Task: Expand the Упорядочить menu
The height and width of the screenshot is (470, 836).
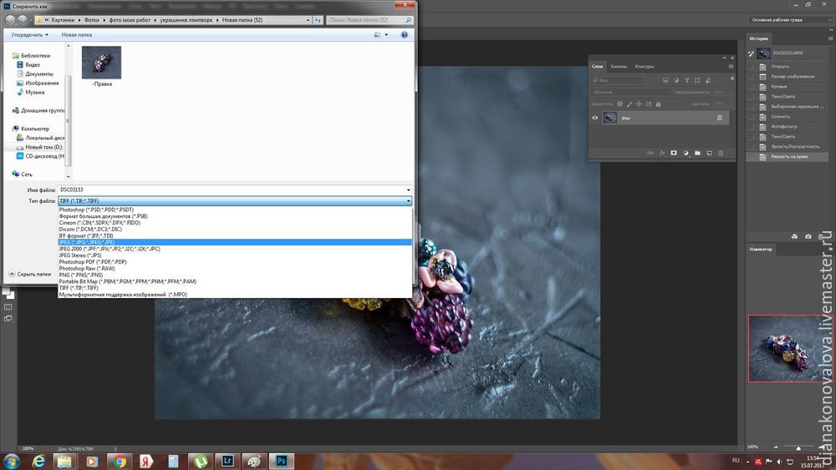Action: coord(30,35)
